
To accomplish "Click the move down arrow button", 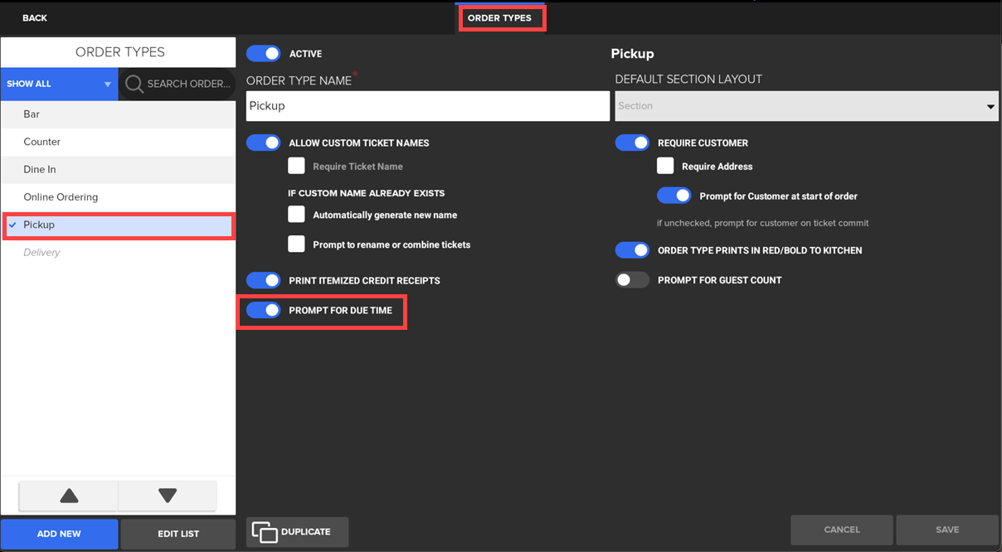I will pos(168,496).
